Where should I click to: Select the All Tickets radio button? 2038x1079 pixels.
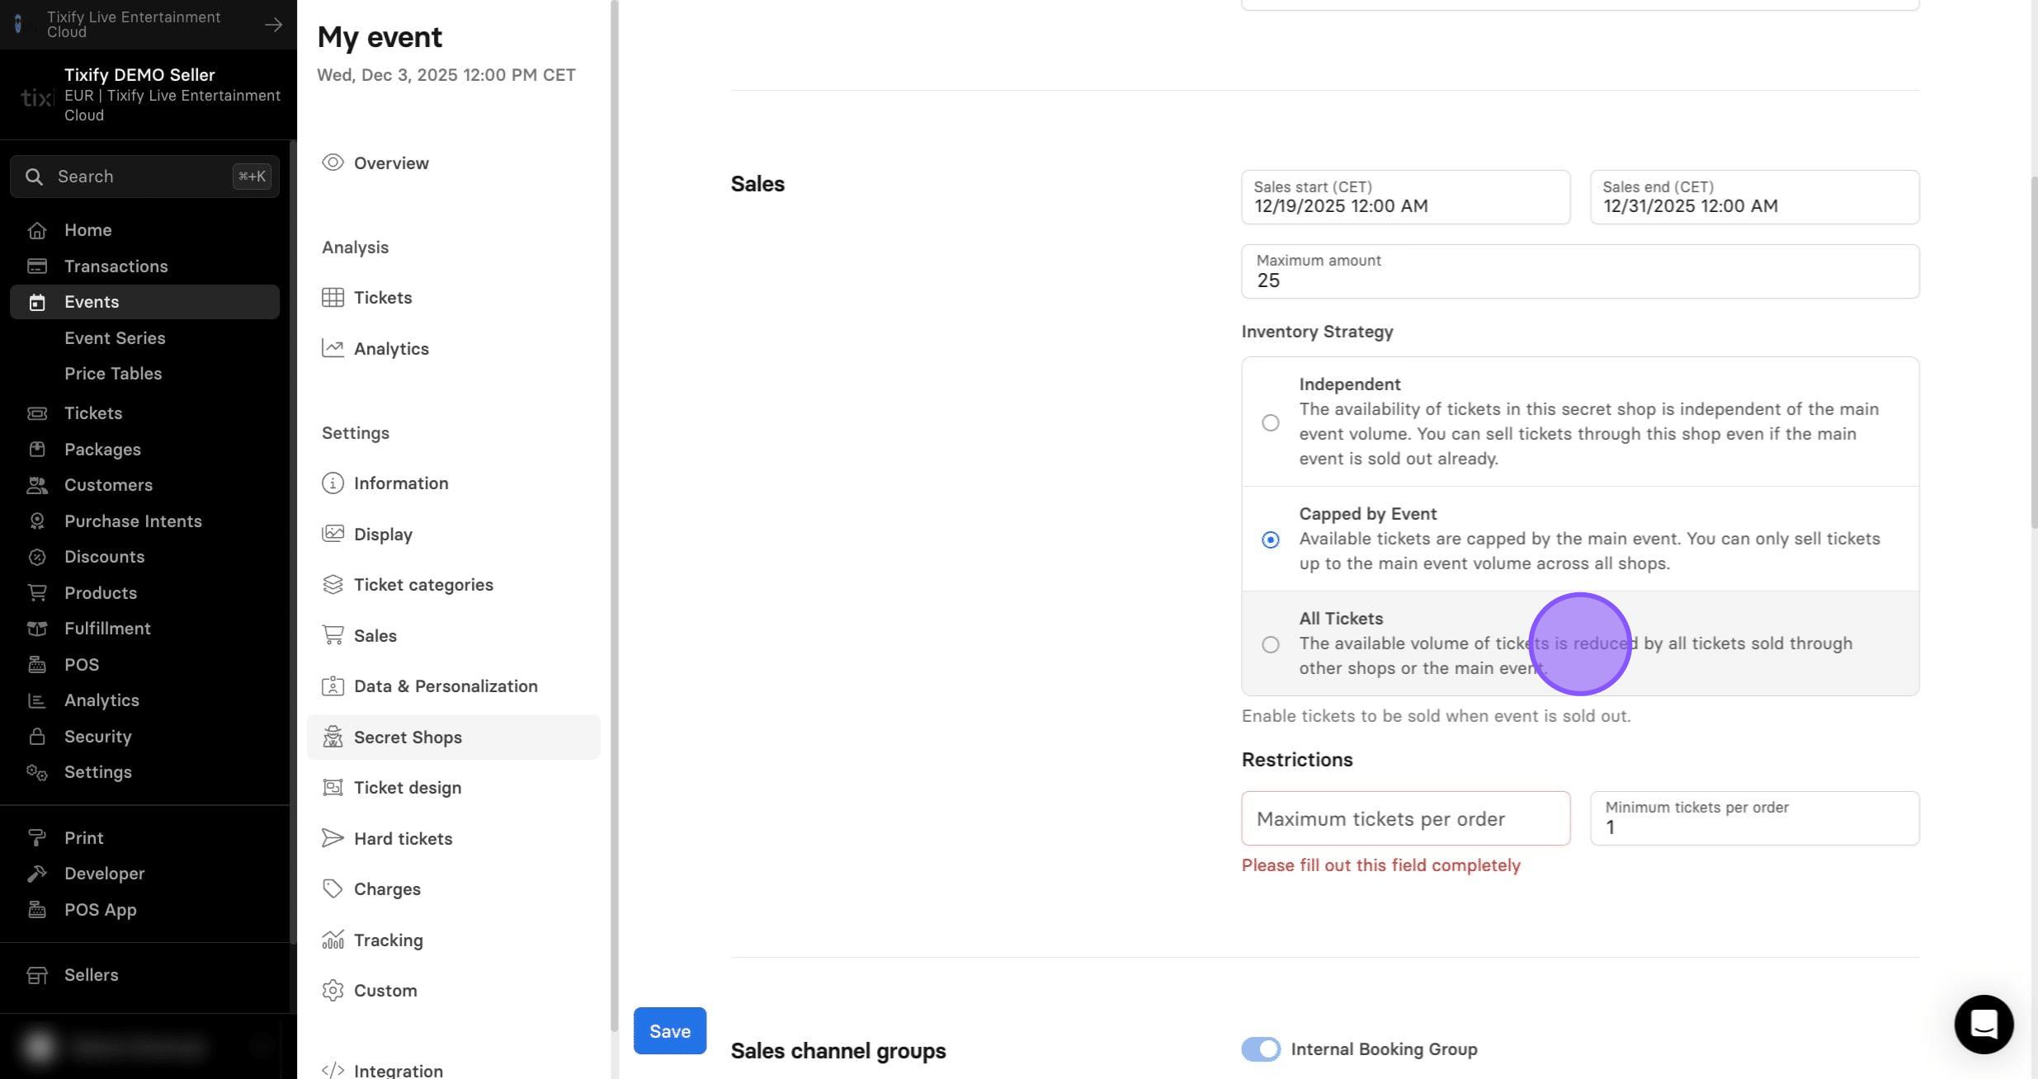[x=1271, y=644]
